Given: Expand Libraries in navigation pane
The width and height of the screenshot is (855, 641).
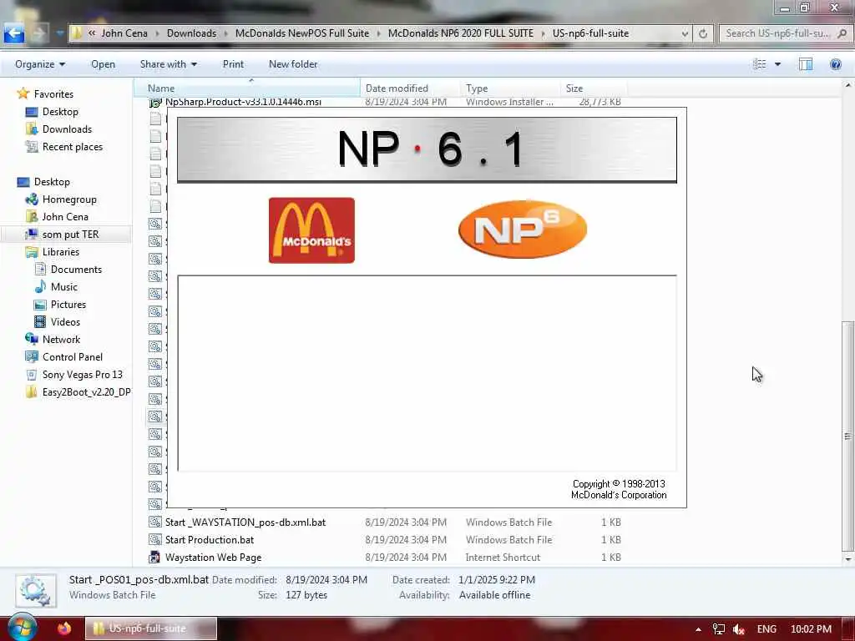Looking at the screenshot, I should (x=60, y=252).
